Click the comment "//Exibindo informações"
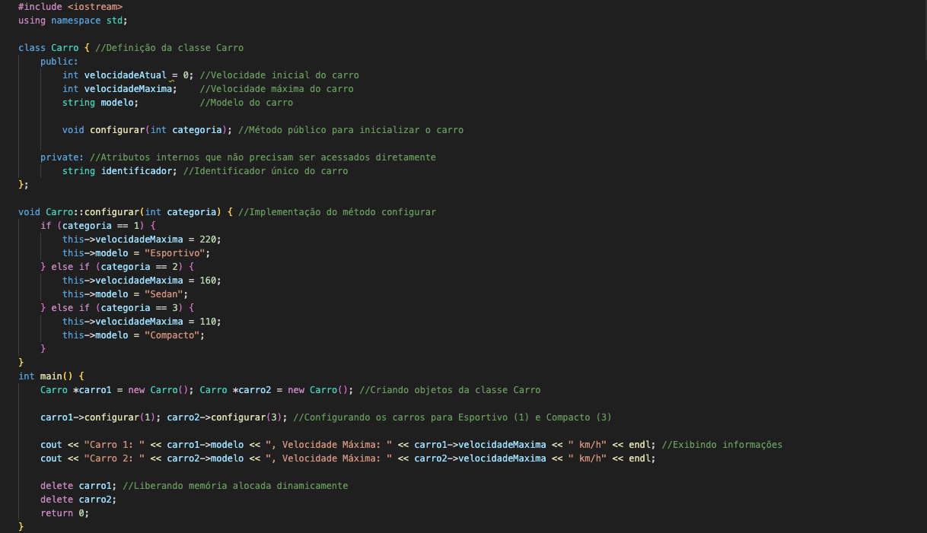The height and width of the screenshot is (533, 927). tap(722, 445)
